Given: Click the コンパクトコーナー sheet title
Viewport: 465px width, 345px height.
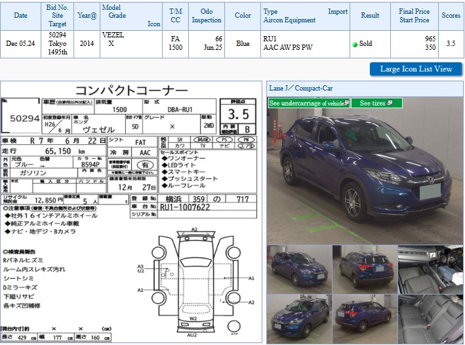Looking at the screenshot, I should (131, 90).
